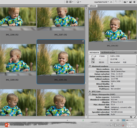This screenshot has height=128, width=137.
Task: Switch to the Klíčová slova tab
Action: pos(108,53)
